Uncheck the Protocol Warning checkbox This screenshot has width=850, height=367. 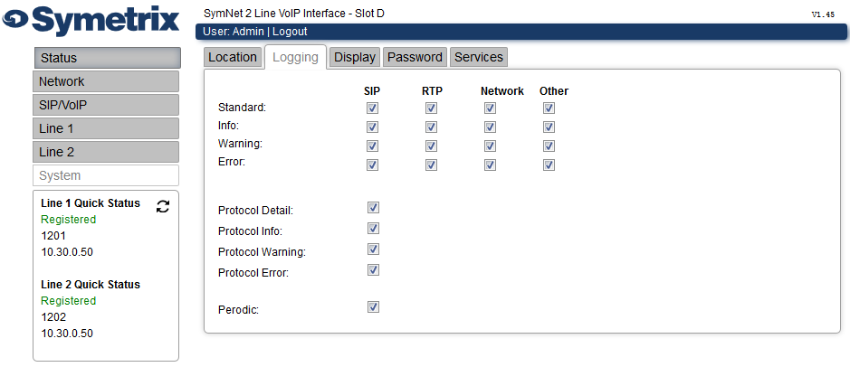pyautogui.click(x=373, y=249)
